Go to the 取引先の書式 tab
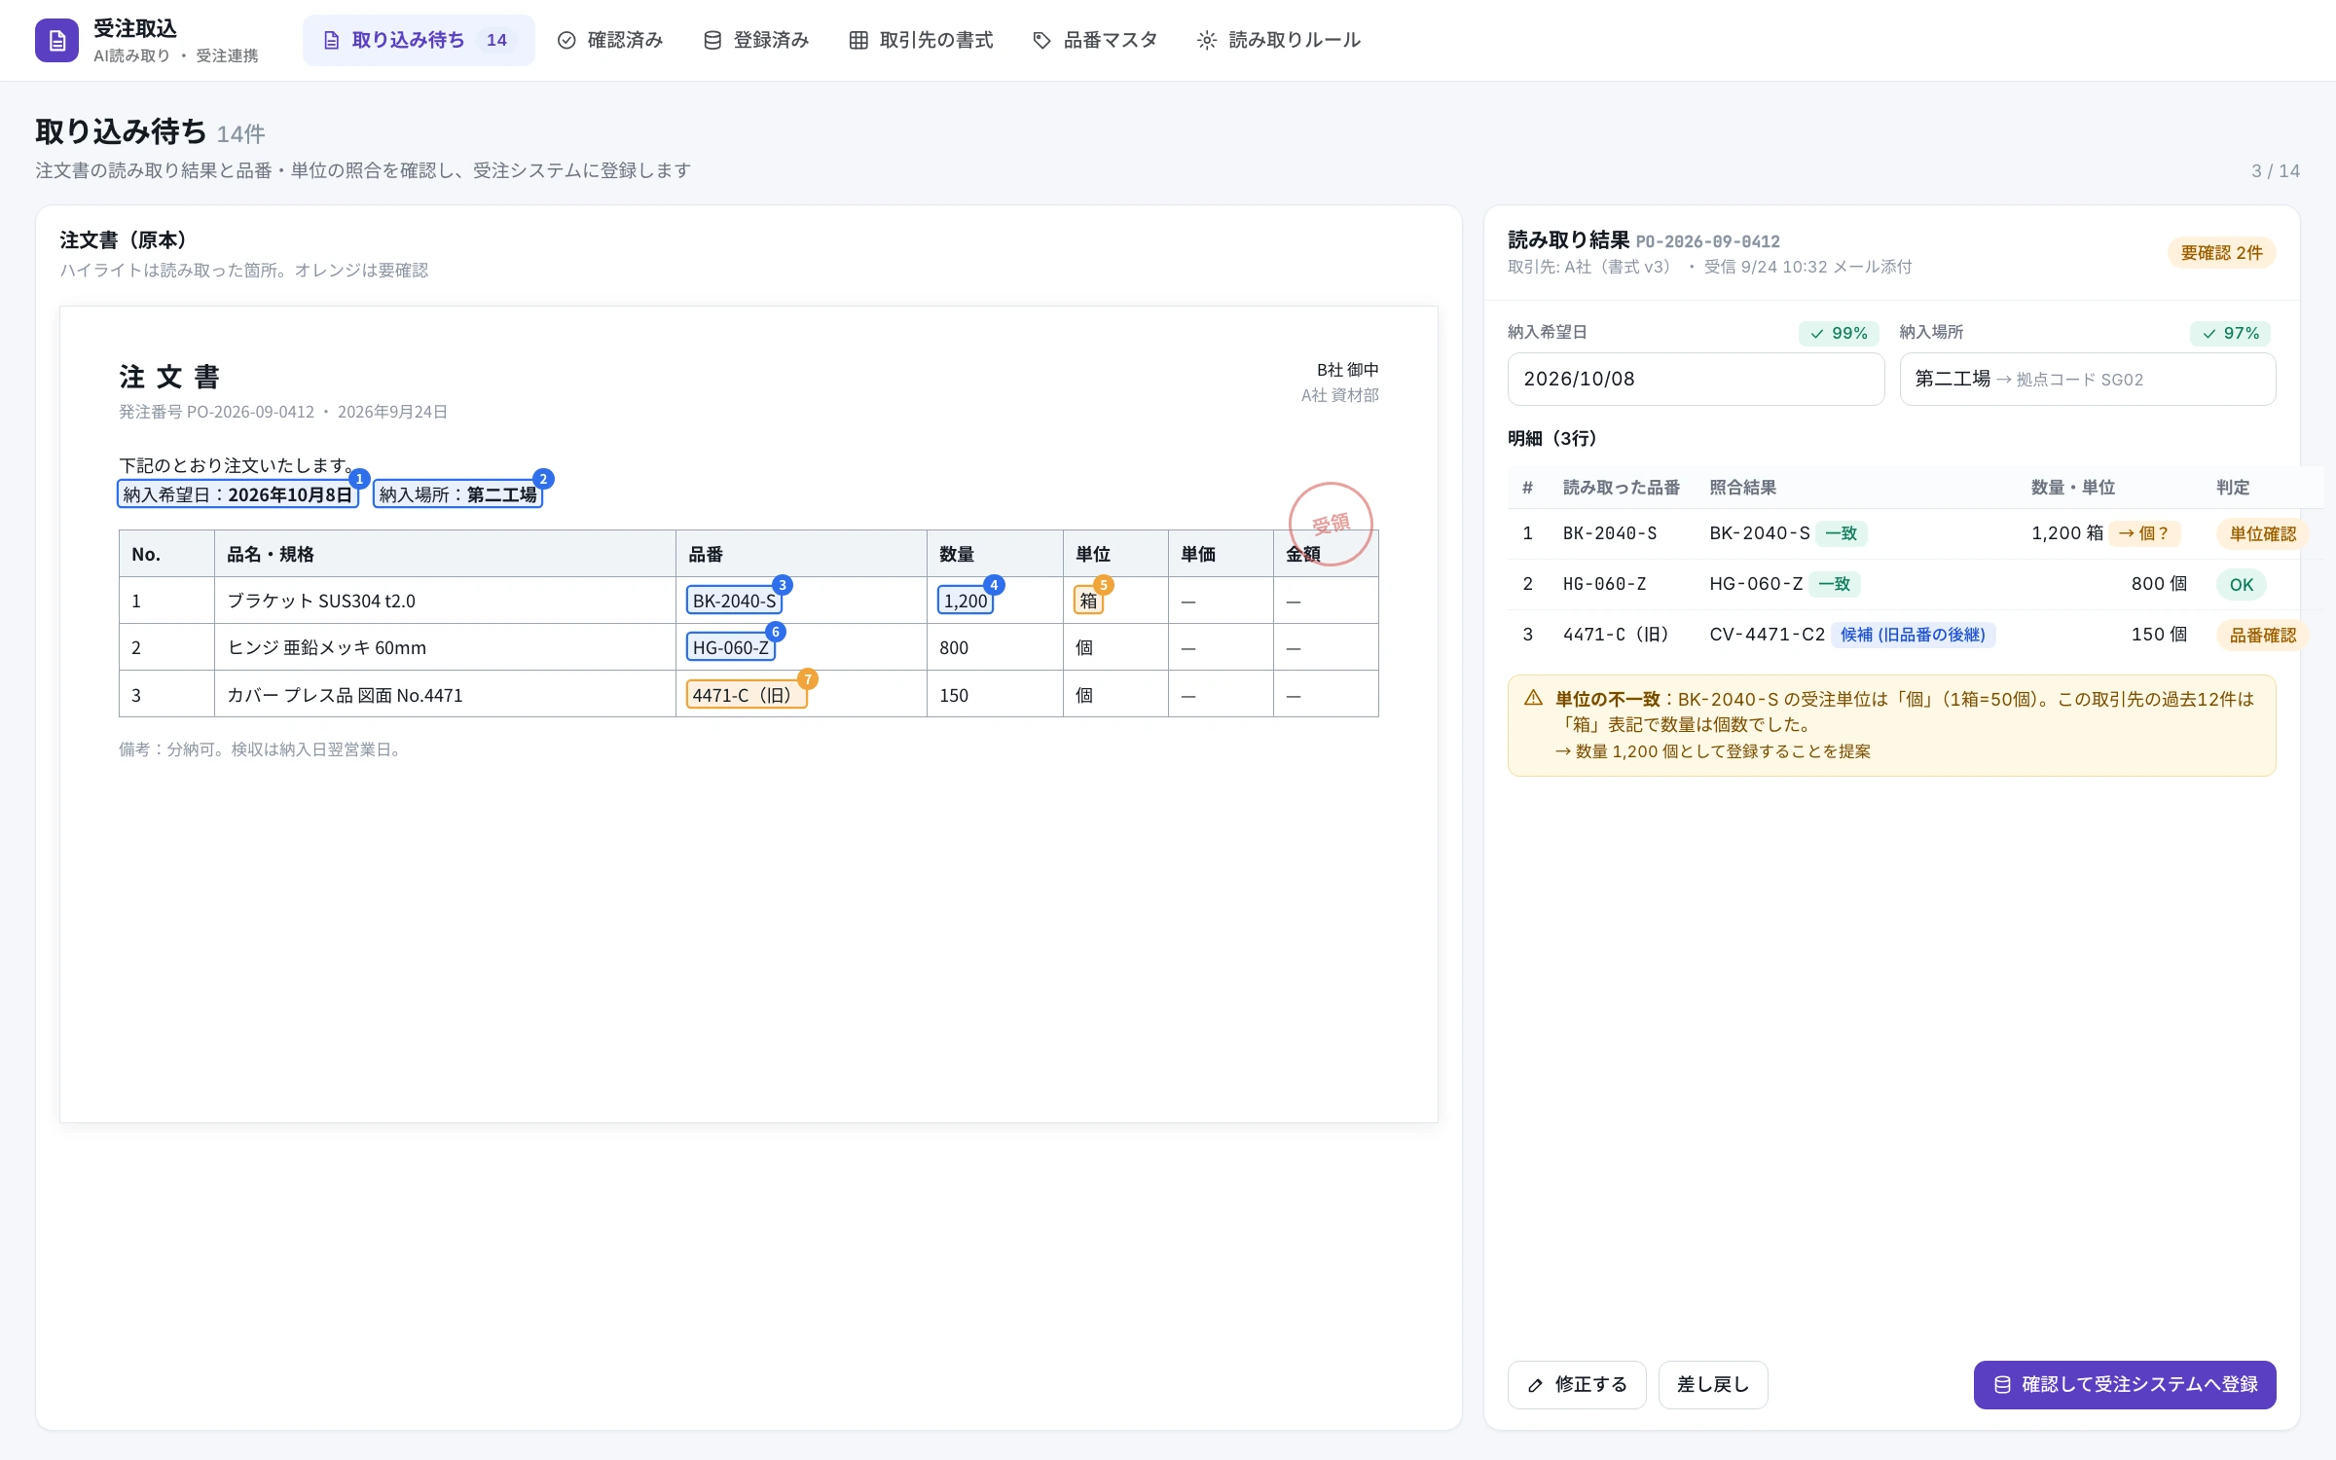2336x1460 pixels. tap(921, 40)
